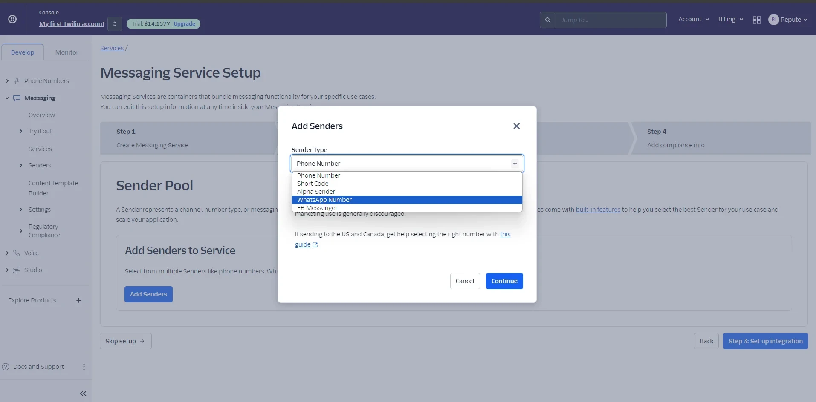Click the Explore Products plus icon

tap(79, 300)
